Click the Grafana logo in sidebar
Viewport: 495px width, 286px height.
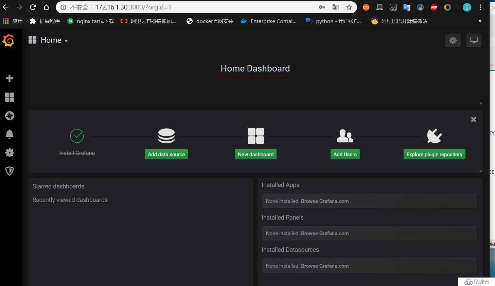click(8, 40)
